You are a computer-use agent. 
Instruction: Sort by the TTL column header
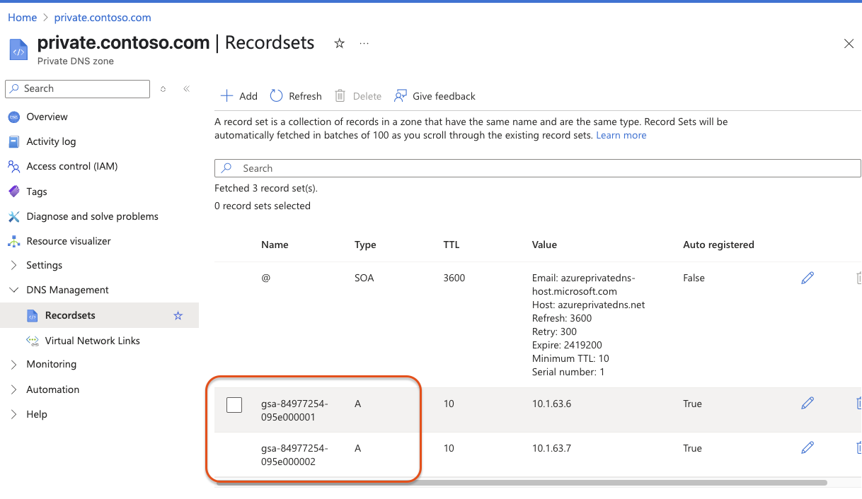(x=452, y=245)
